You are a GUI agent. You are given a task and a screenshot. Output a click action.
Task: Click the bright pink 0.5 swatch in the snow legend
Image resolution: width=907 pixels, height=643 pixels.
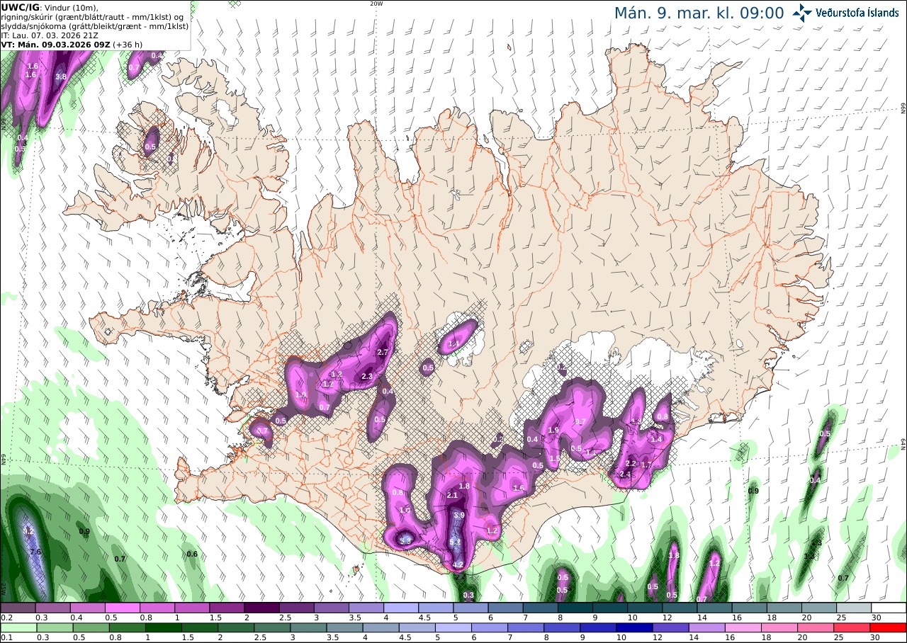click(x=122, y=608)
